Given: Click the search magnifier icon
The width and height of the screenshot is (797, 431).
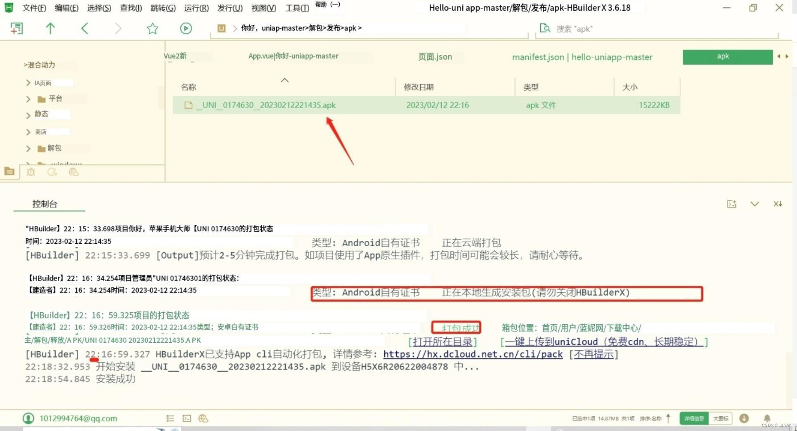Looking at the screenshot, I should click(545, 28).
